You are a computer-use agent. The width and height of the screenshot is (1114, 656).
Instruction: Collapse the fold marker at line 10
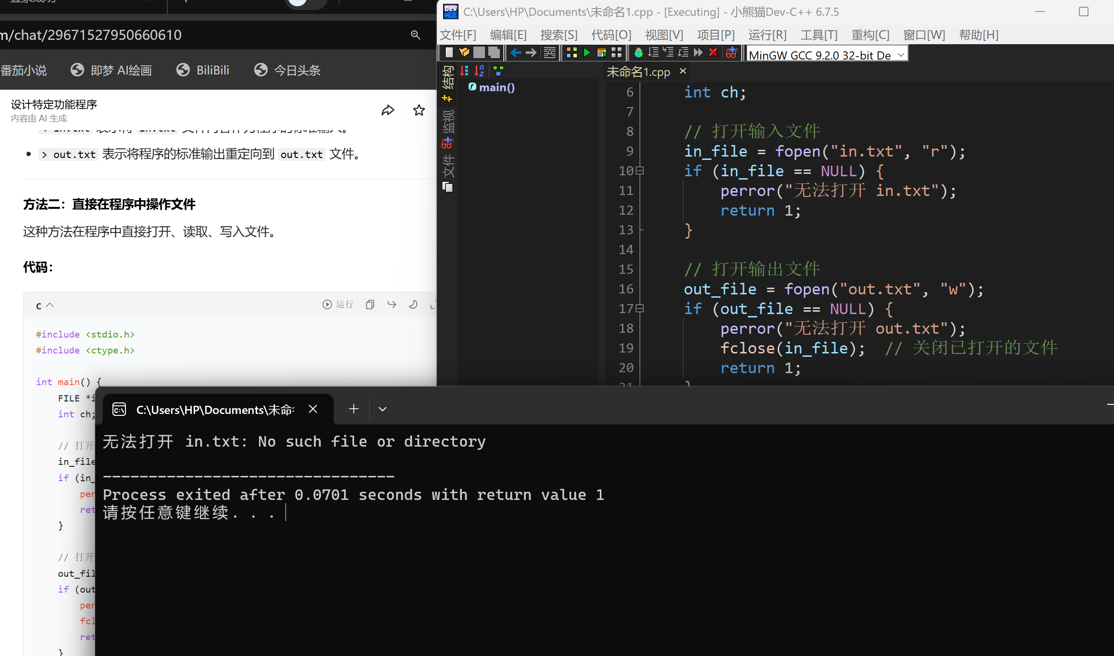tap(640, 170)
